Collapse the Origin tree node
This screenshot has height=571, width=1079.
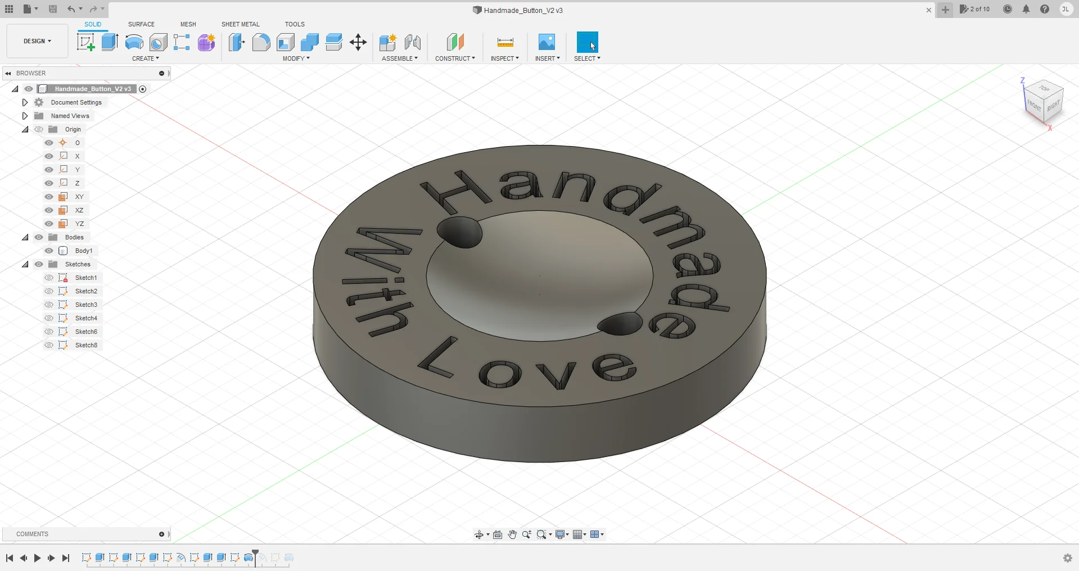(x=25, y=129)
